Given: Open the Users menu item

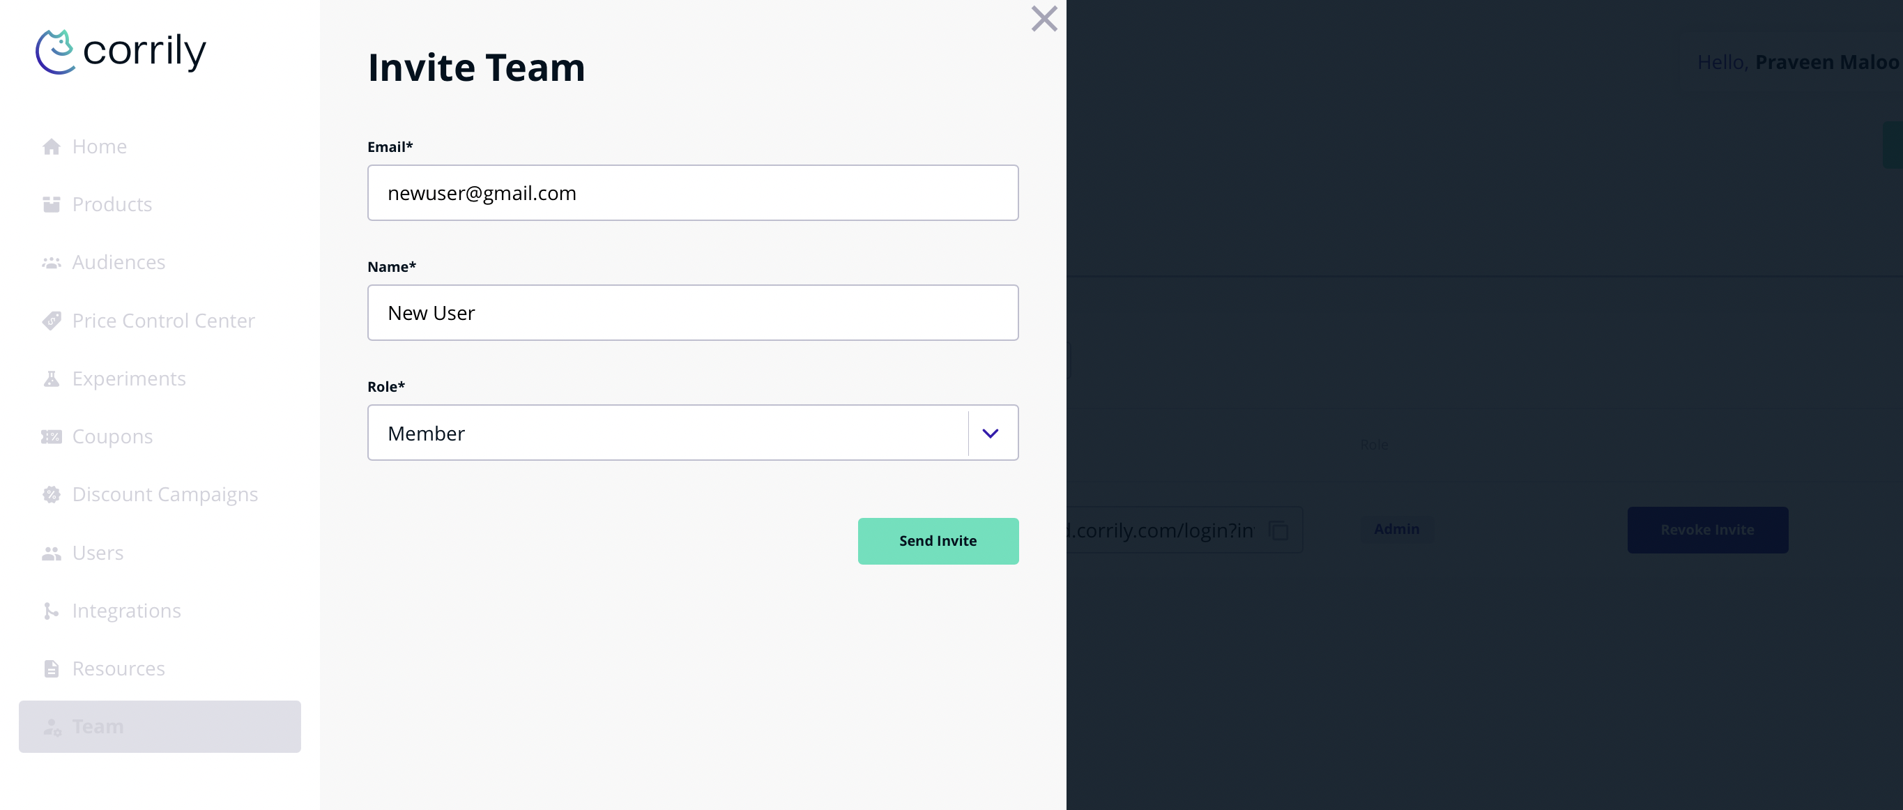Looking at the screenshot, I should click(98, 553).
